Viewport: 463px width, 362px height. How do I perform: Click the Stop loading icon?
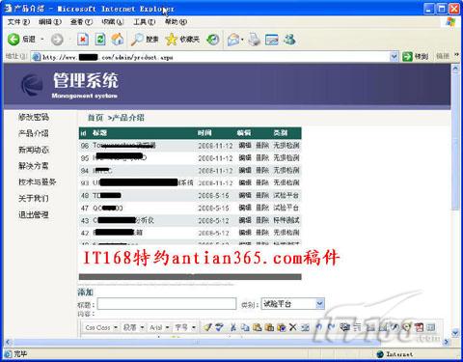(x=83, y=40)
